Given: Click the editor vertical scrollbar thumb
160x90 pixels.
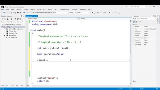Looking at the screenshot, I should click(130, 39).
